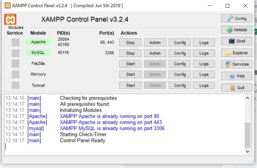The height and width of the screenshot is (168, 257).
Task: Open Help with question mark icon
Action: point(237,76)
